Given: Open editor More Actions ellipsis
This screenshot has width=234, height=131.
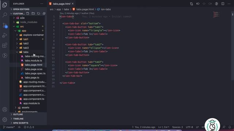Looking at the screenshot, I should point(229,4).
